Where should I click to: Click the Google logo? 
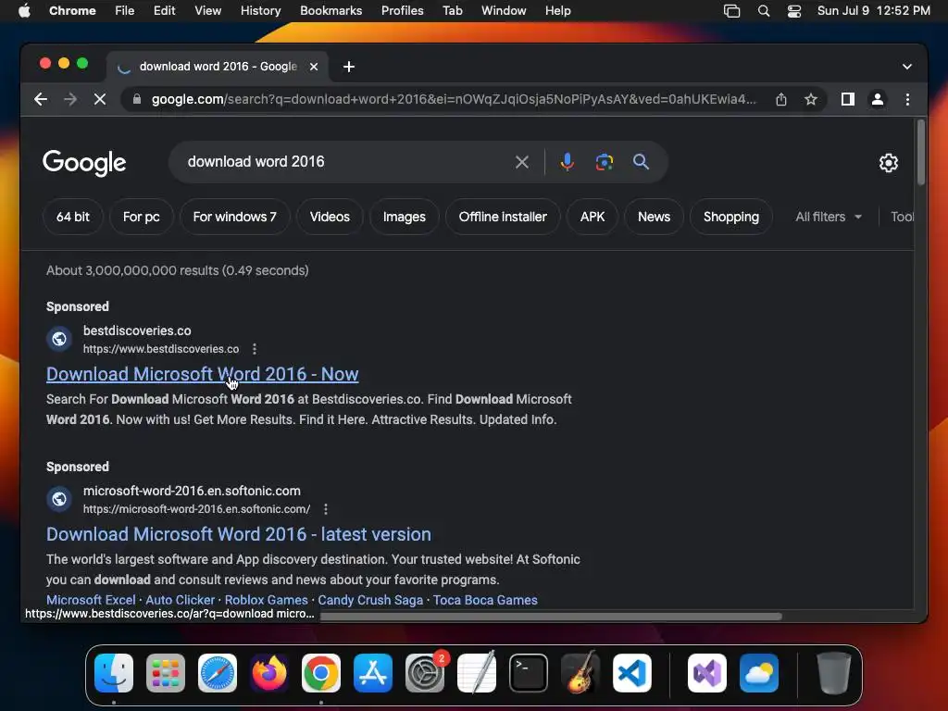[84, 163]
